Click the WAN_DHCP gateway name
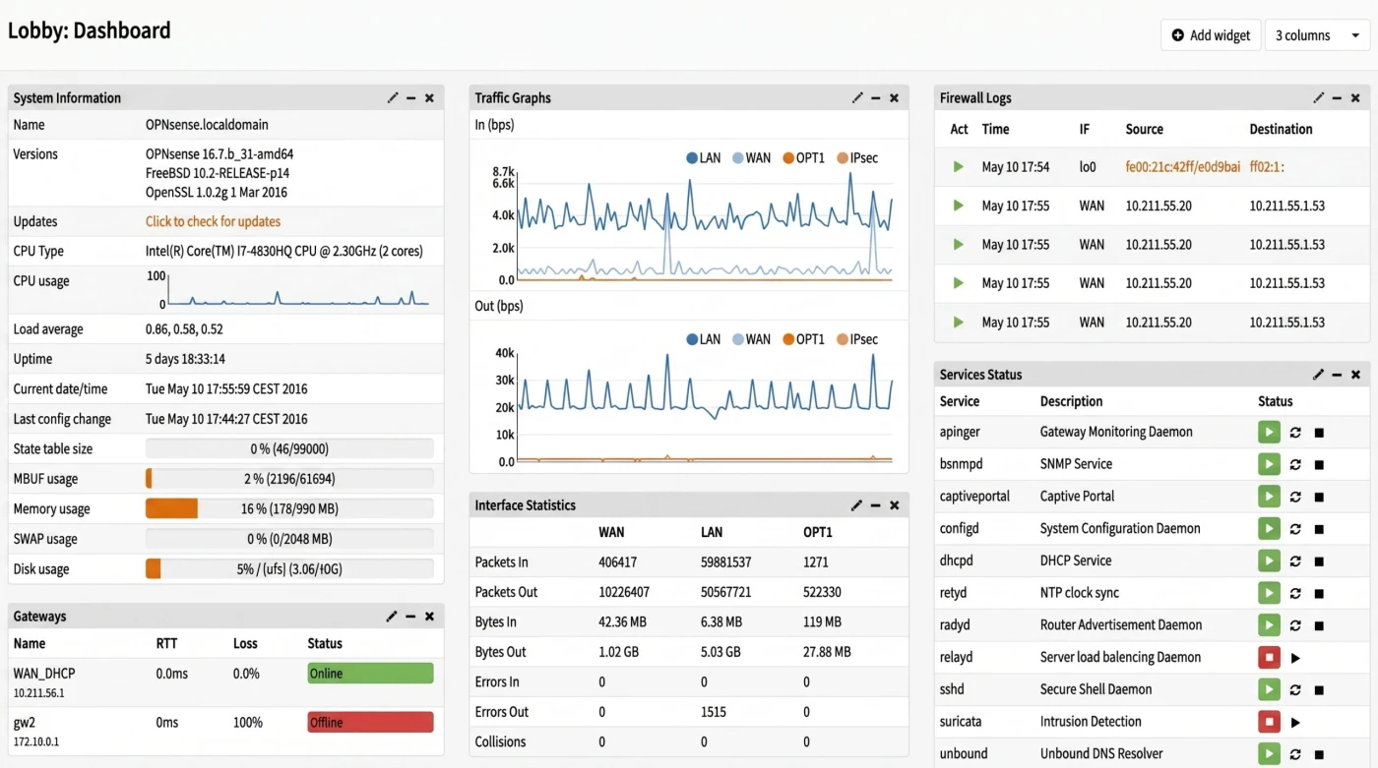 pos(44,674)
